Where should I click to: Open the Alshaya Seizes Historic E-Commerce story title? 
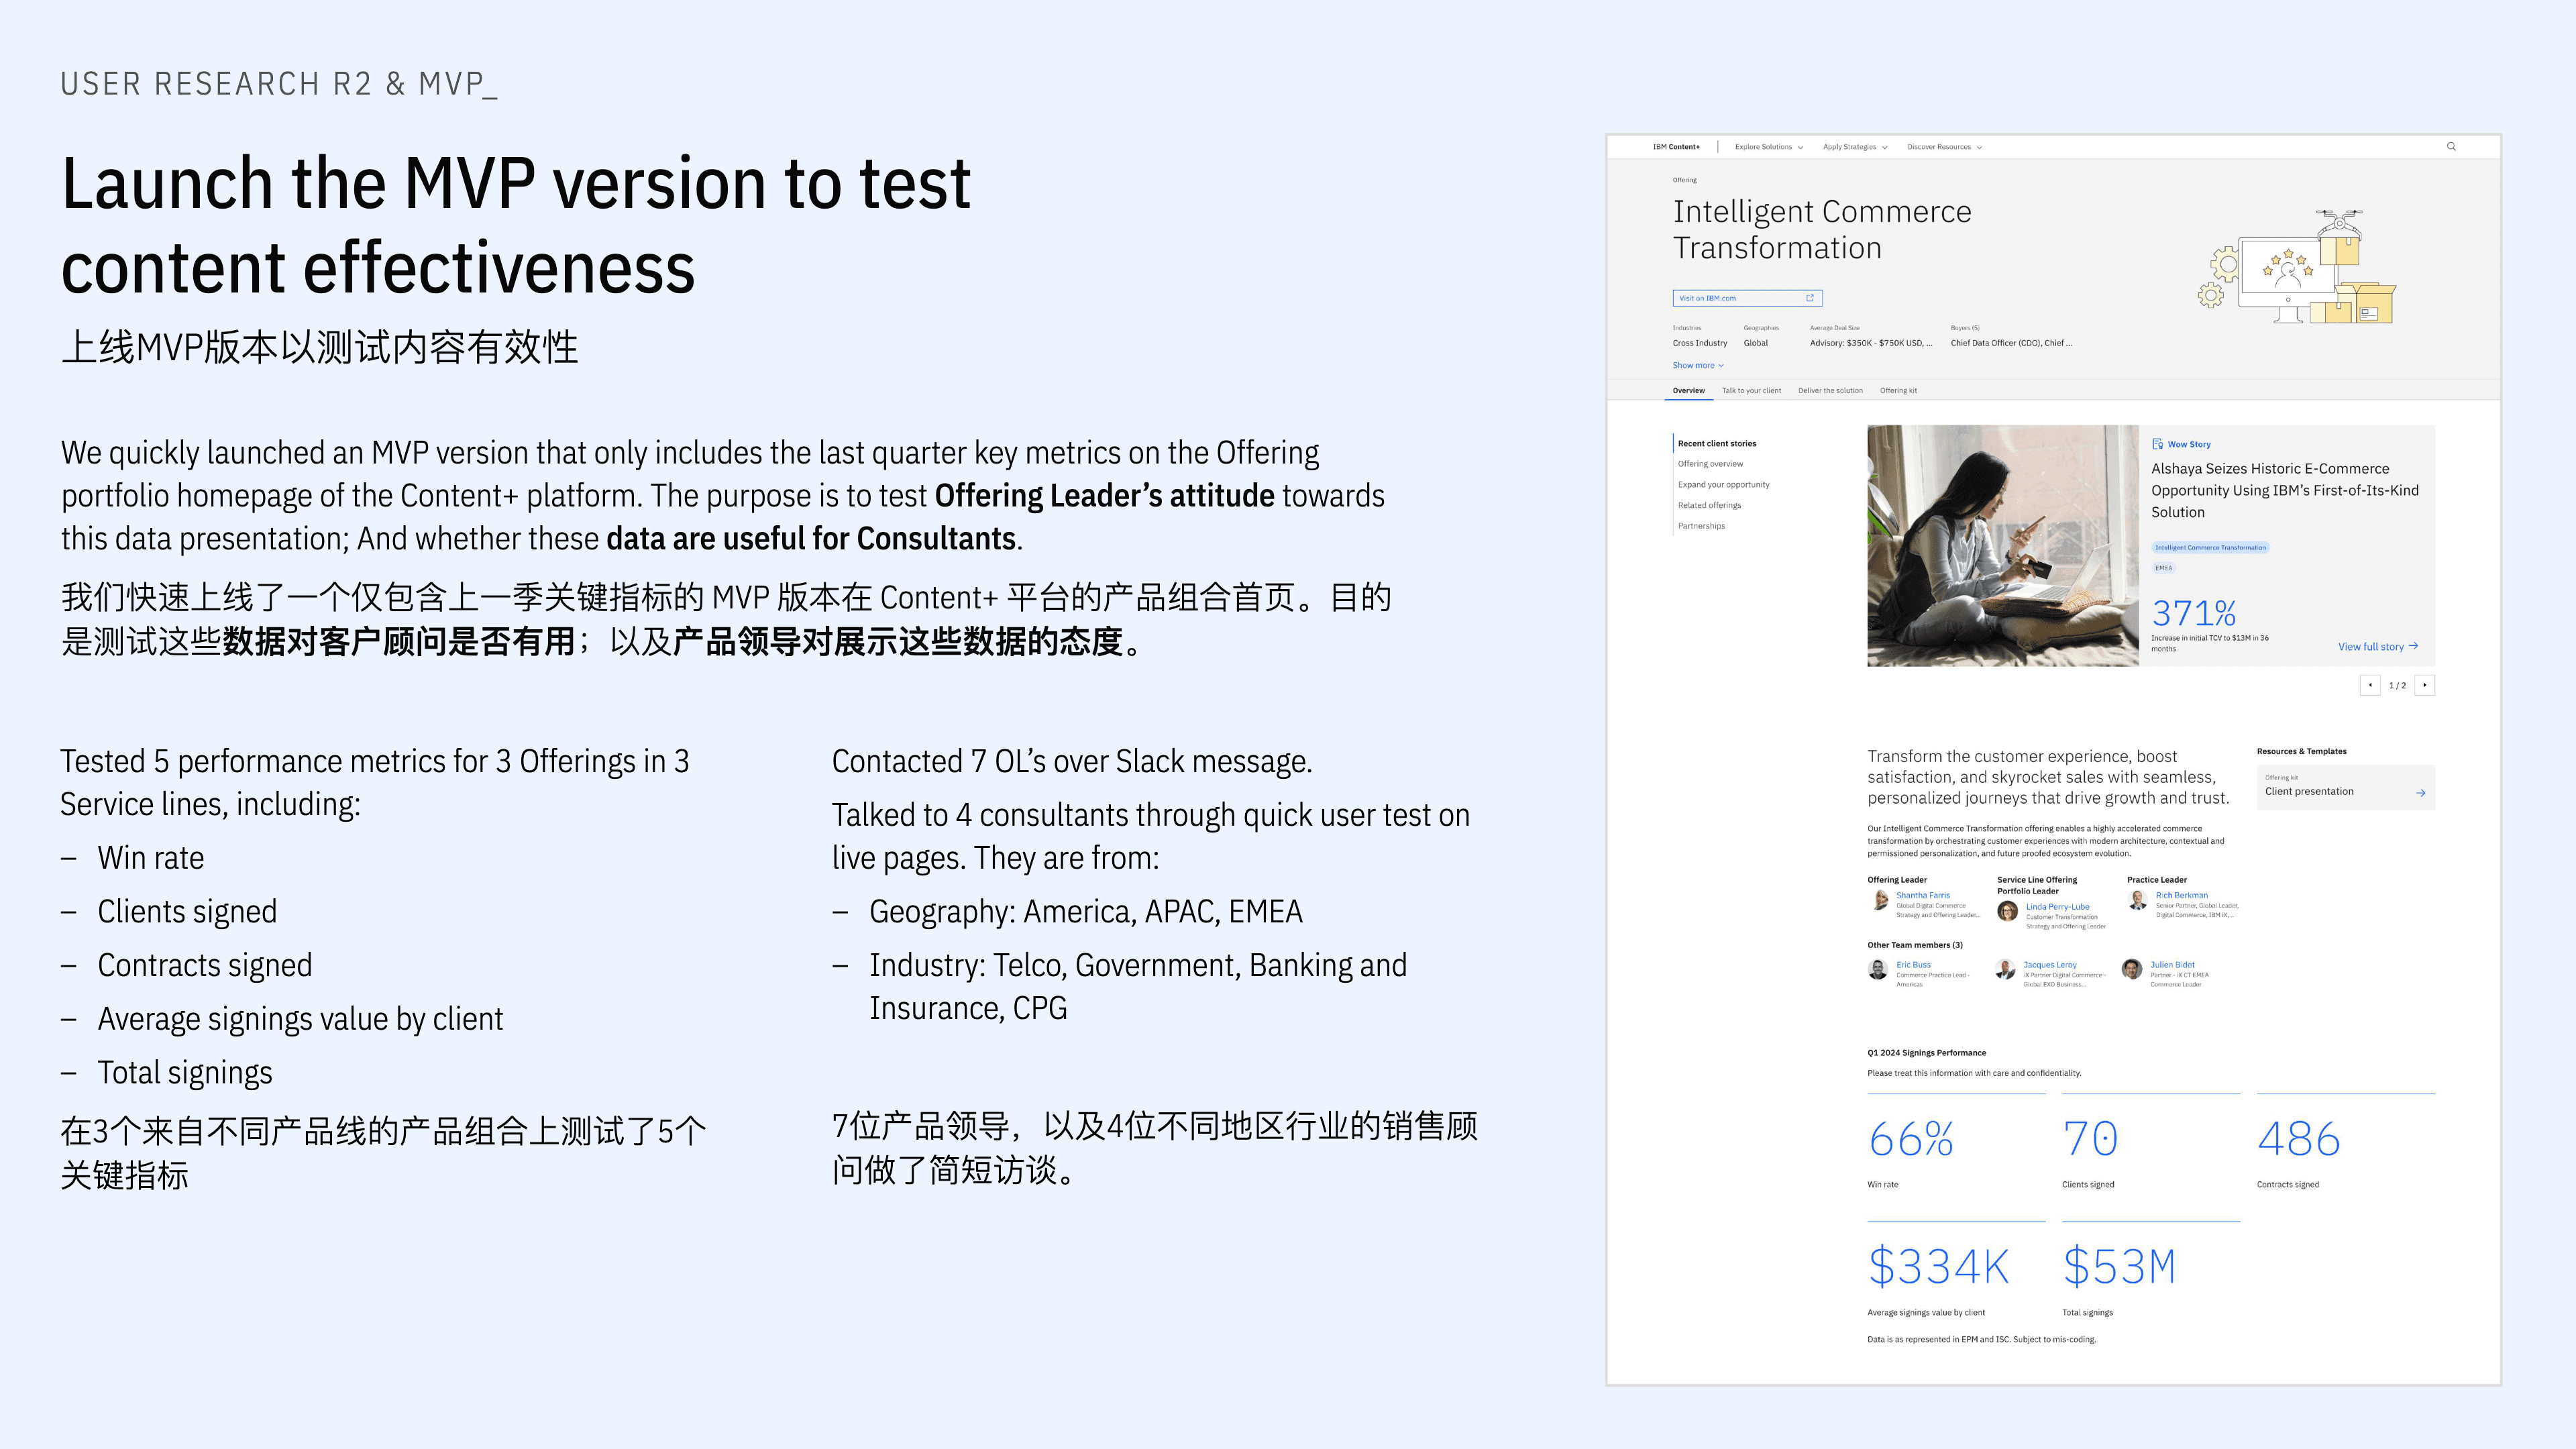click(x=2284, y=490)
